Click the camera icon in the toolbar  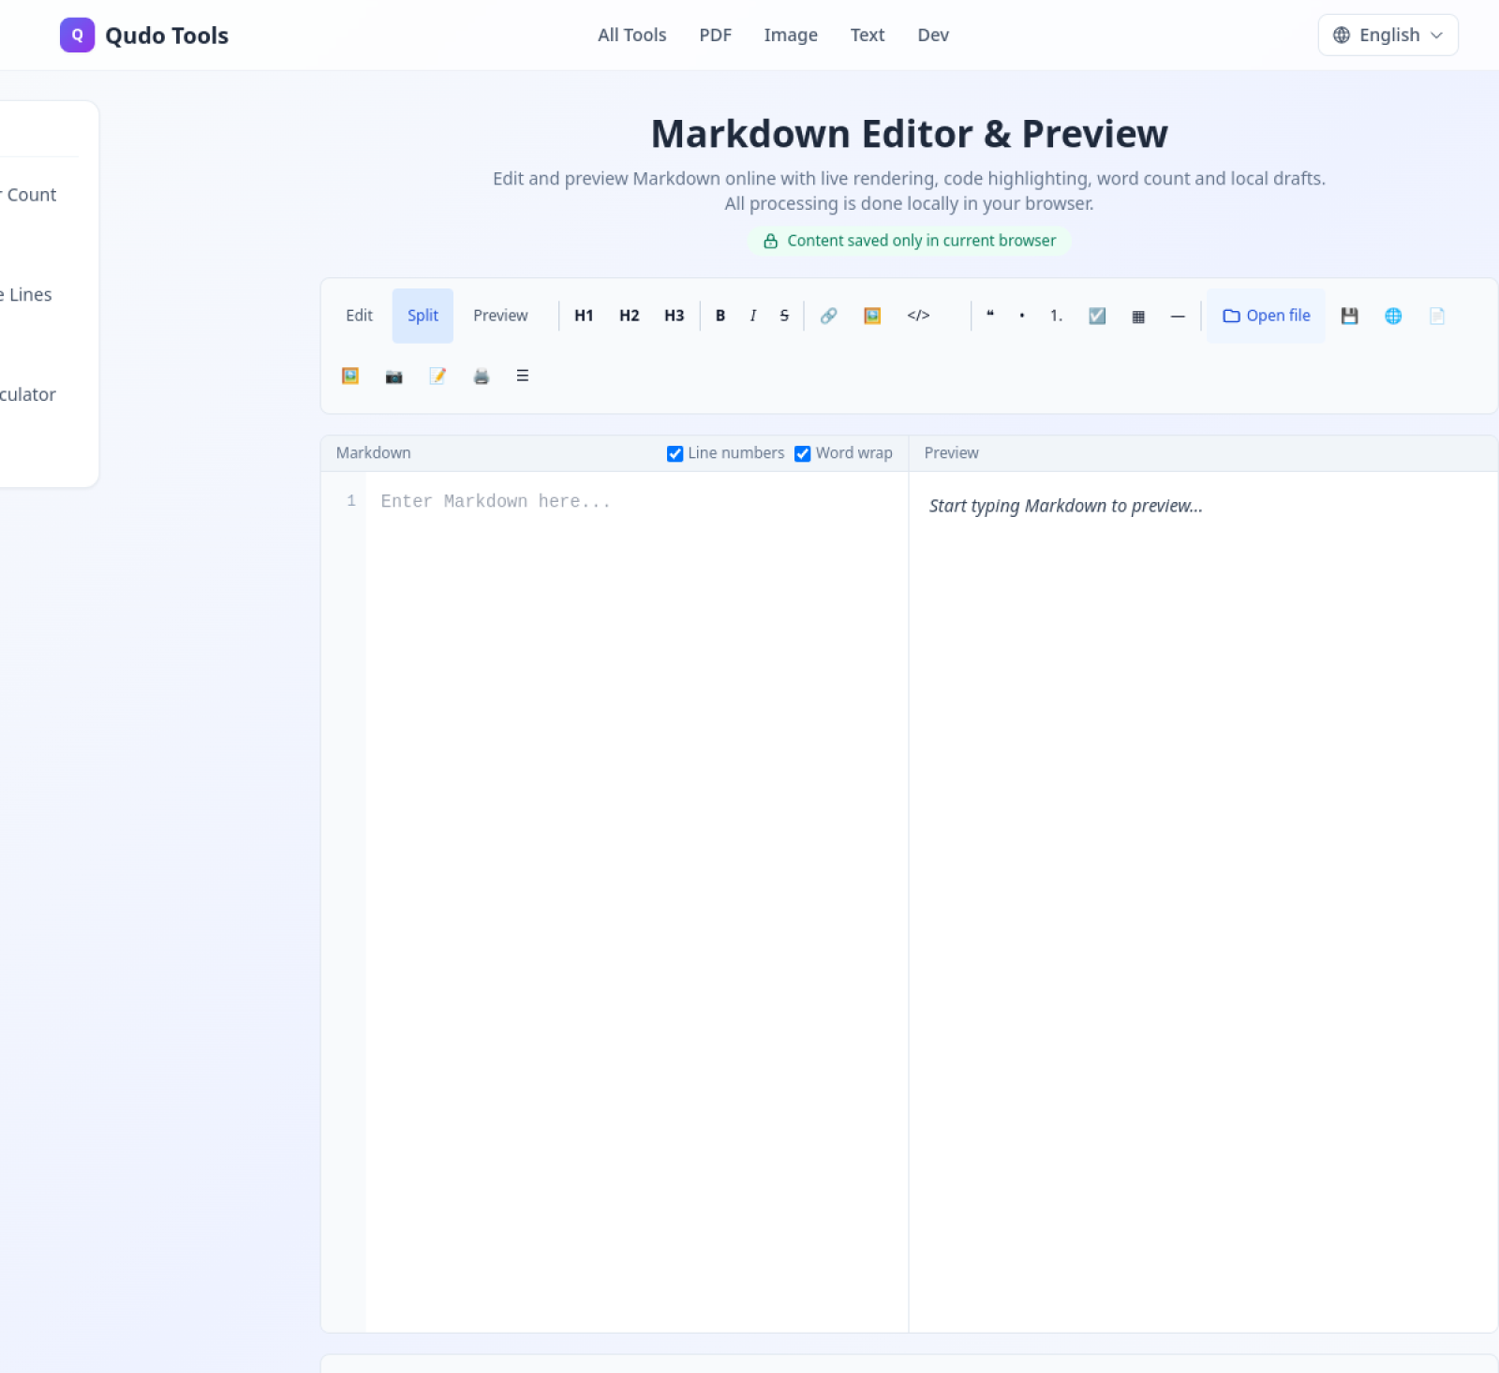tap(393, 376)
